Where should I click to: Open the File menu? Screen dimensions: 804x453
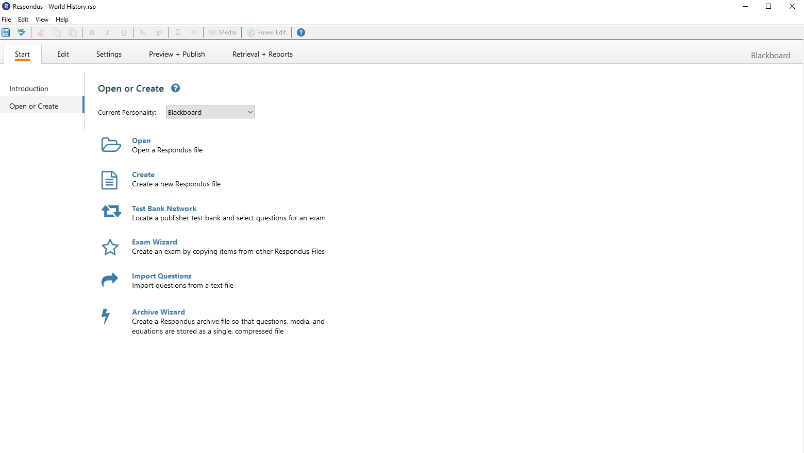pyautogui.click(x=6, y=20)
